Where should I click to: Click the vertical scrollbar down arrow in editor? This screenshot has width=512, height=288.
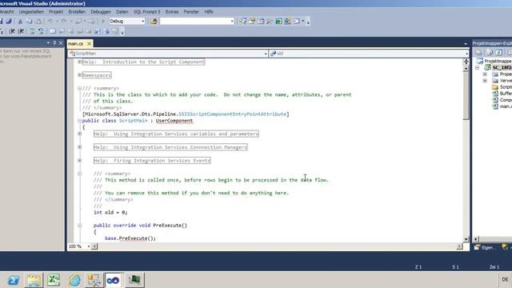466,239
